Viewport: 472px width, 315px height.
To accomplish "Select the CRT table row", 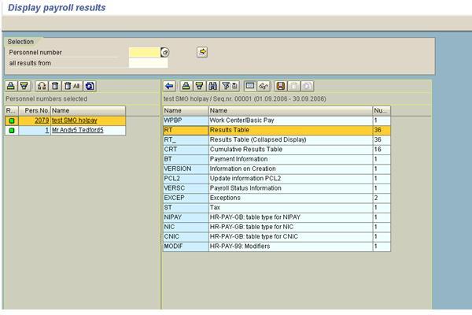I will tap(277, 149).
